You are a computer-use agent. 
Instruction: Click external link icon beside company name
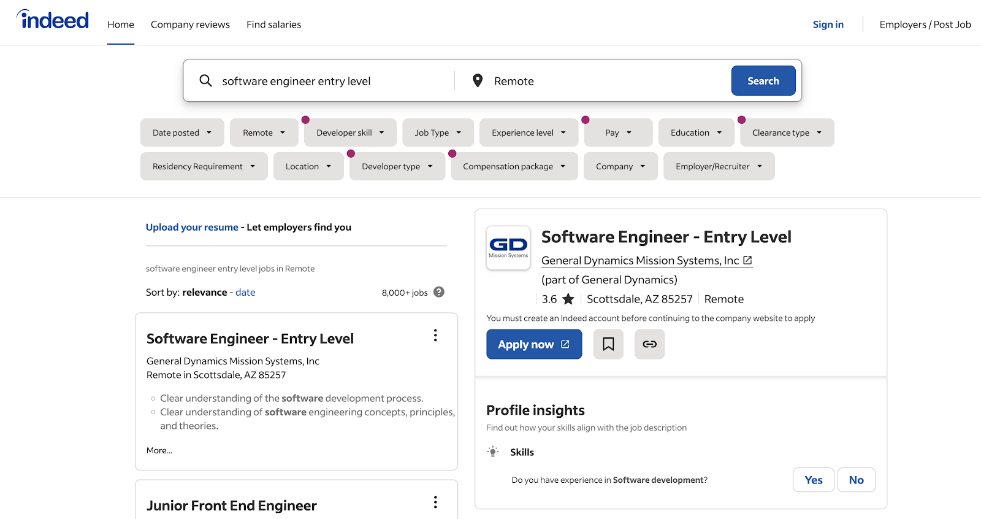(x=747, y=260)
